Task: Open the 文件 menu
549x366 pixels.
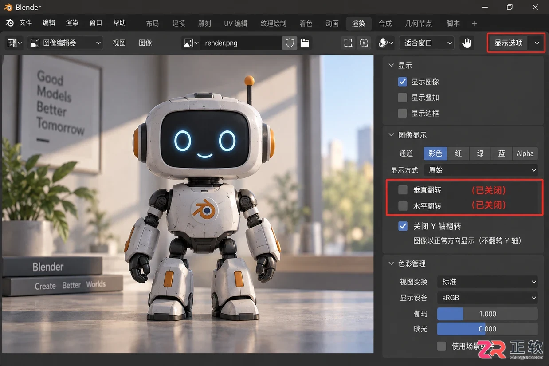Action: pos(26,23)
